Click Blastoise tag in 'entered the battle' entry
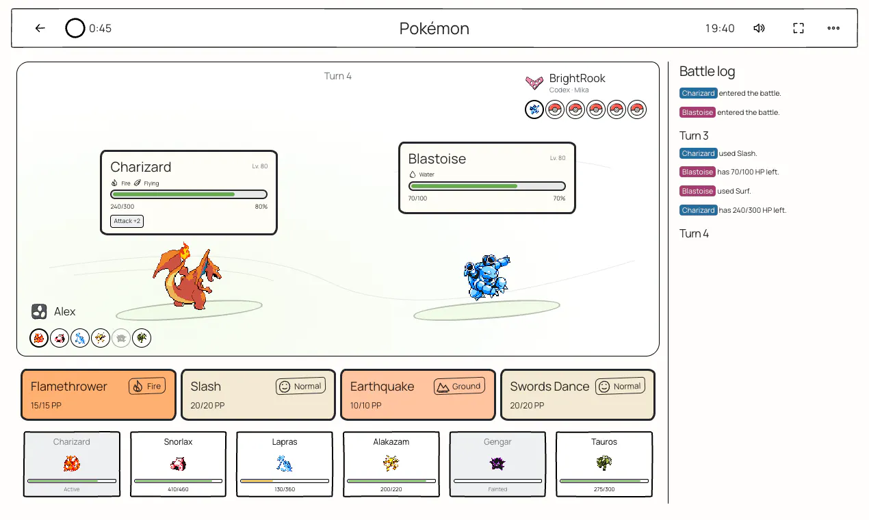Viewport: 869px width, 520px height. (x=697, y=112)
